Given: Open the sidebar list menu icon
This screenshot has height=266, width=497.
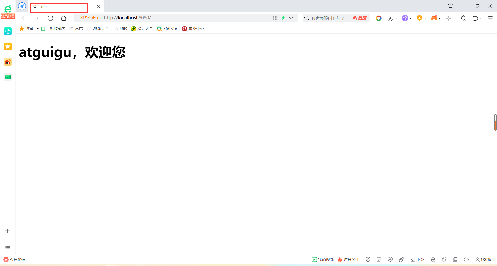Looking at the screenshot, I should click(8, 248).
